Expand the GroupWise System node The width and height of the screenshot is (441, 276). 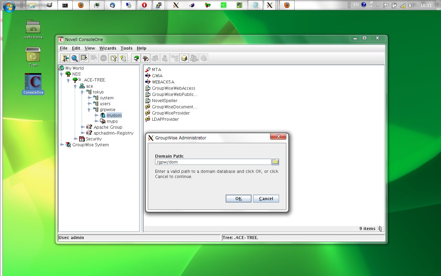pyautogui.click(x=62, y=145)
